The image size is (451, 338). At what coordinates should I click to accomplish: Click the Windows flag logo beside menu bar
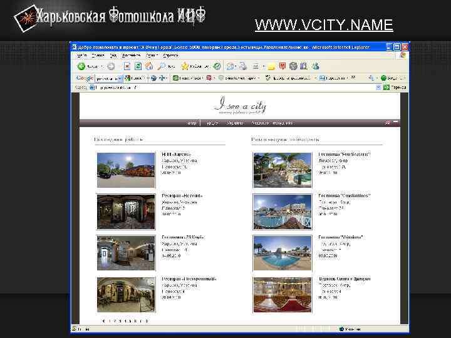[x=402, y=55]
